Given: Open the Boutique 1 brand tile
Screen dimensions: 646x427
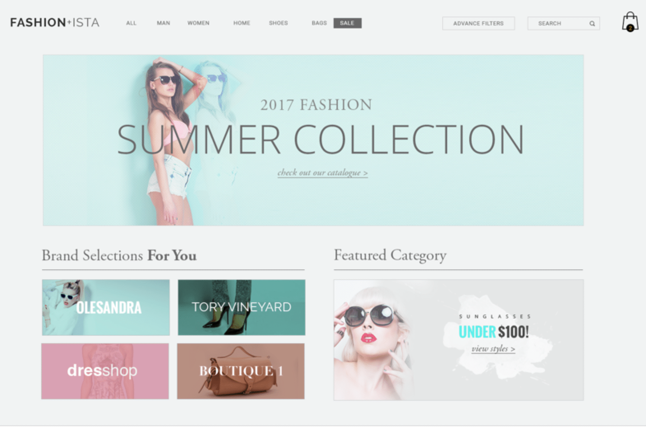Looking at the screenshot, I should [x=241, y=371].
